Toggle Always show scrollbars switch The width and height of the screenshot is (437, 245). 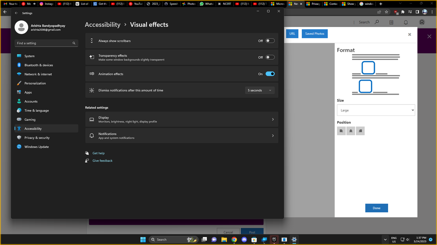[x=270, y=41]
